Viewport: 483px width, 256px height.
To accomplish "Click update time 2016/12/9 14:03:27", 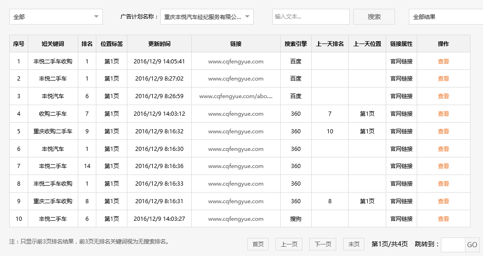I will point(159,219).
